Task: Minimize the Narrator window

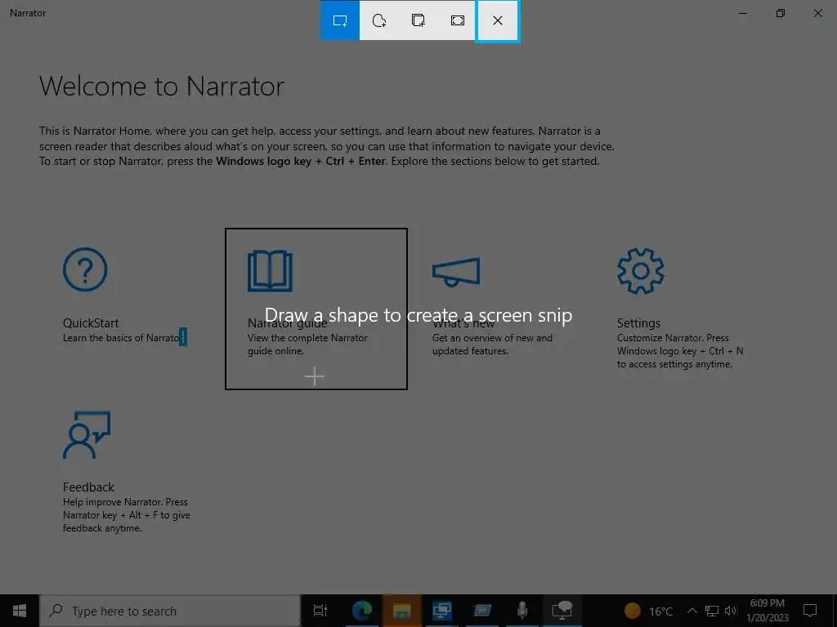Action: (x=742, y=13)
